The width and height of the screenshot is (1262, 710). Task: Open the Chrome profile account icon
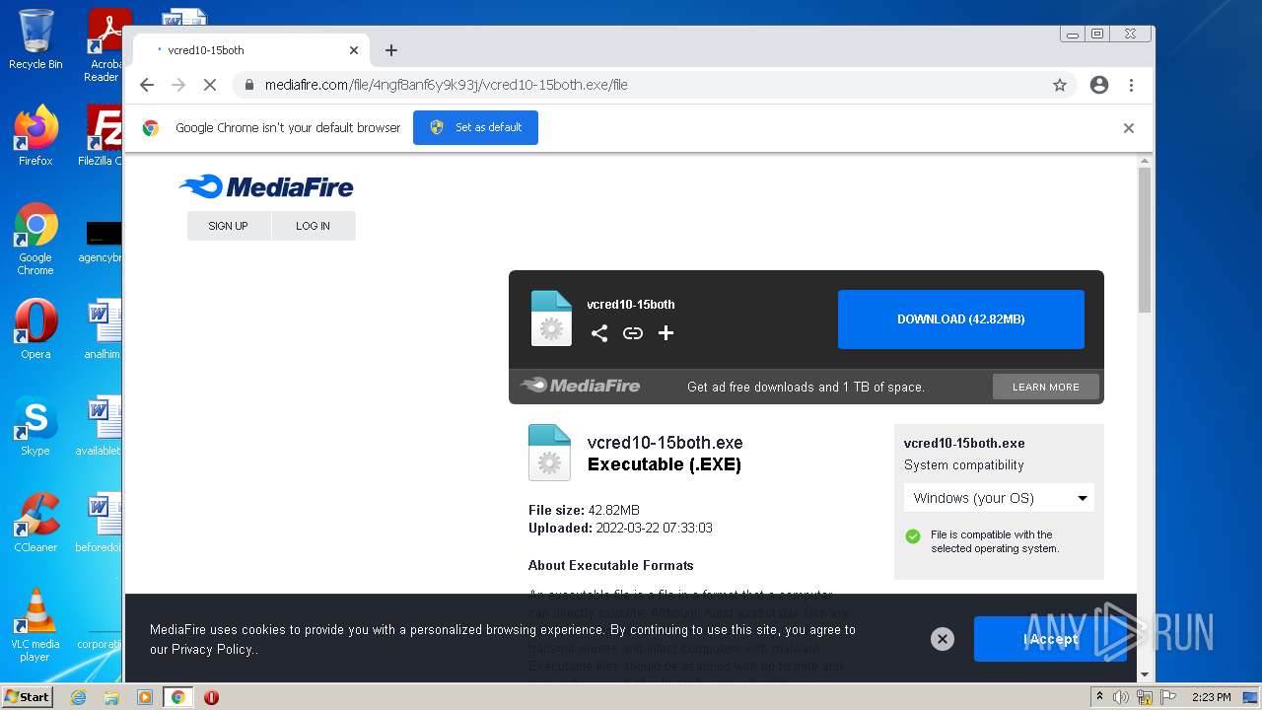(1099, 85)
